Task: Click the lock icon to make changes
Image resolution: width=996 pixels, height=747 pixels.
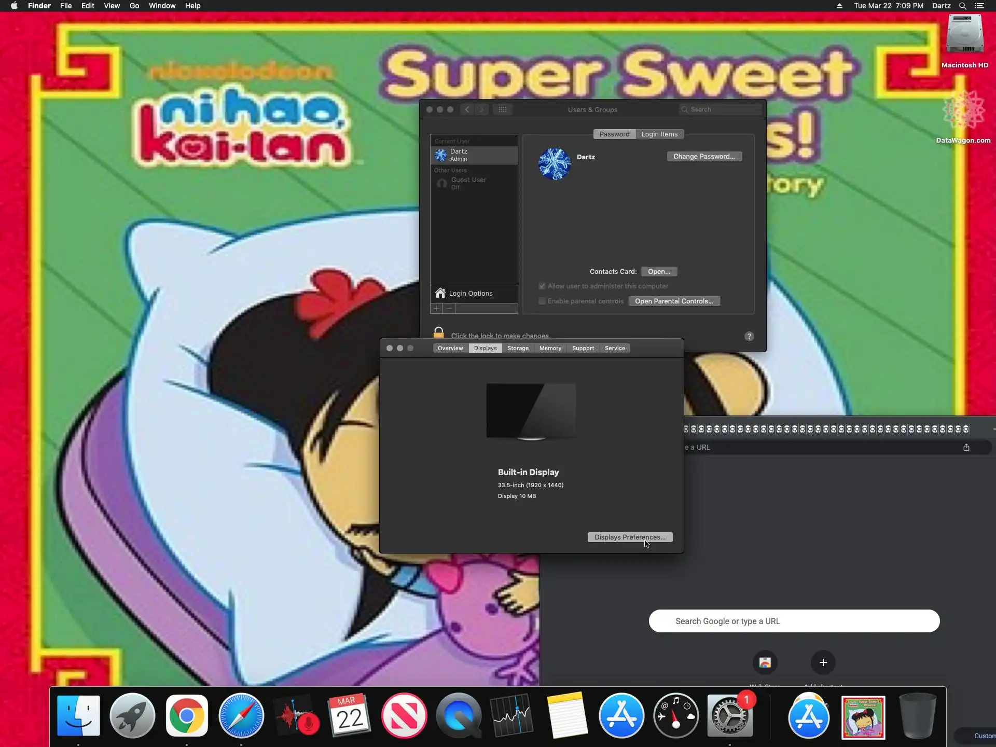Action: [x=439, y=333]
